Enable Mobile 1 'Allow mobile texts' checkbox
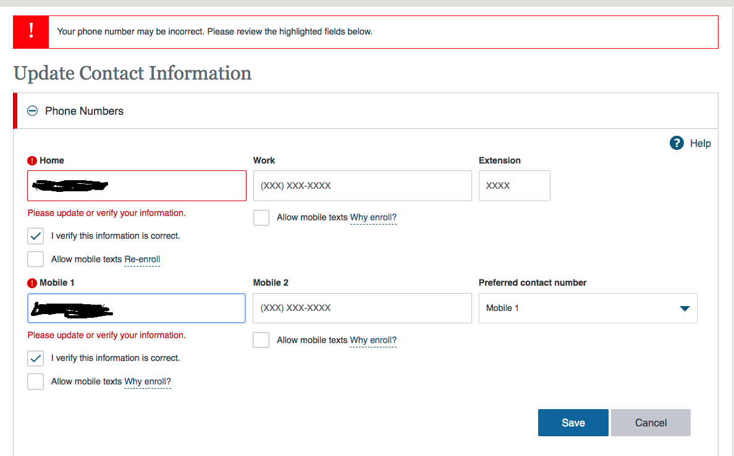The height and width of the screenshot is (456, 734). [x=36, y=381]
